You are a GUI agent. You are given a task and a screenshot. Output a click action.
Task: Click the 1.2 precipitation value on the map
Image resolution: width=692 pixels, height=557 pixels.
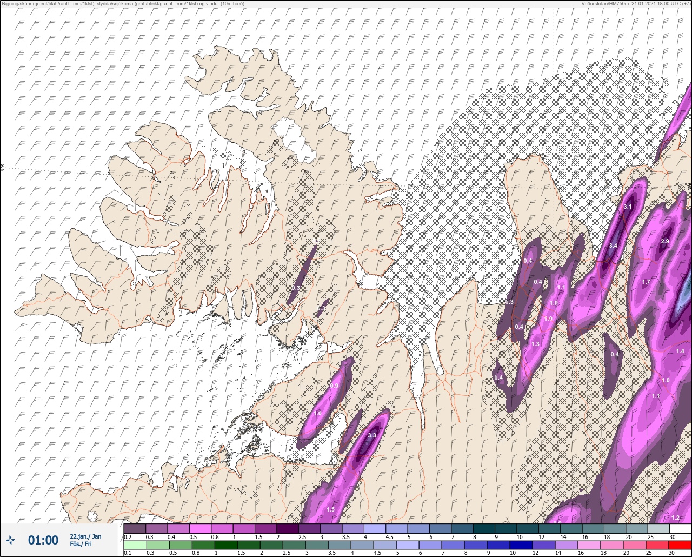tap(675, 518)
